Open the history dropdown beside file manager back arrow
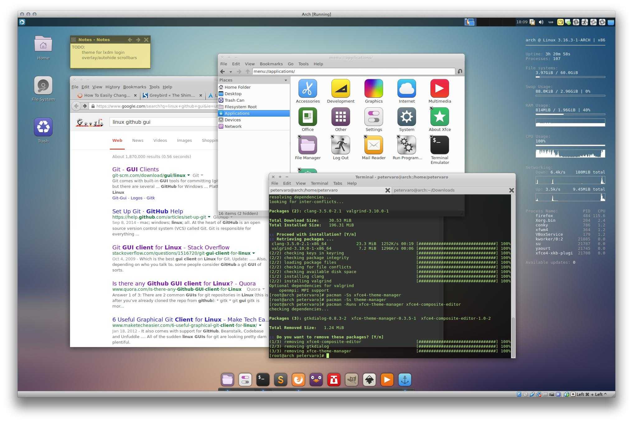This screenshot has height=422, width=633. point(231,72)
